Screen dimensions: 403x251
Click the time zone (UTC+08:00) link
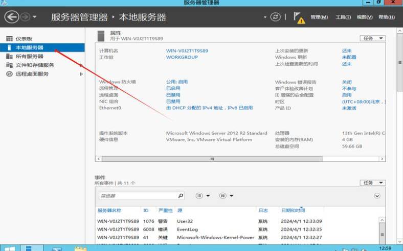click(x=364, y=102)
